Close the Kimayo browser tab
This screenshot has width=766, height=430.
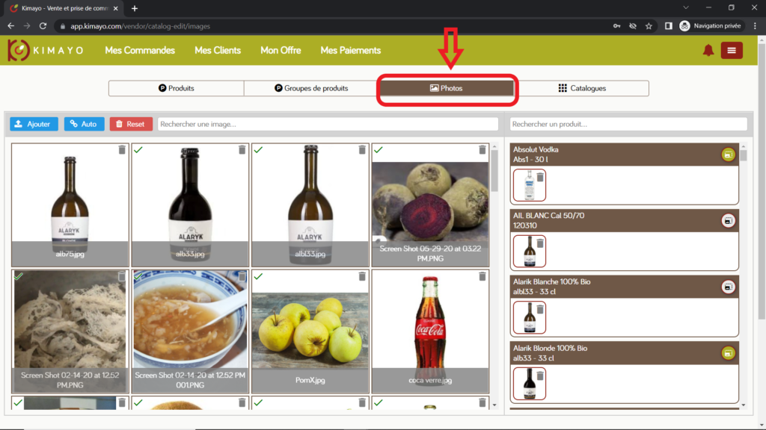pos(116,8)
